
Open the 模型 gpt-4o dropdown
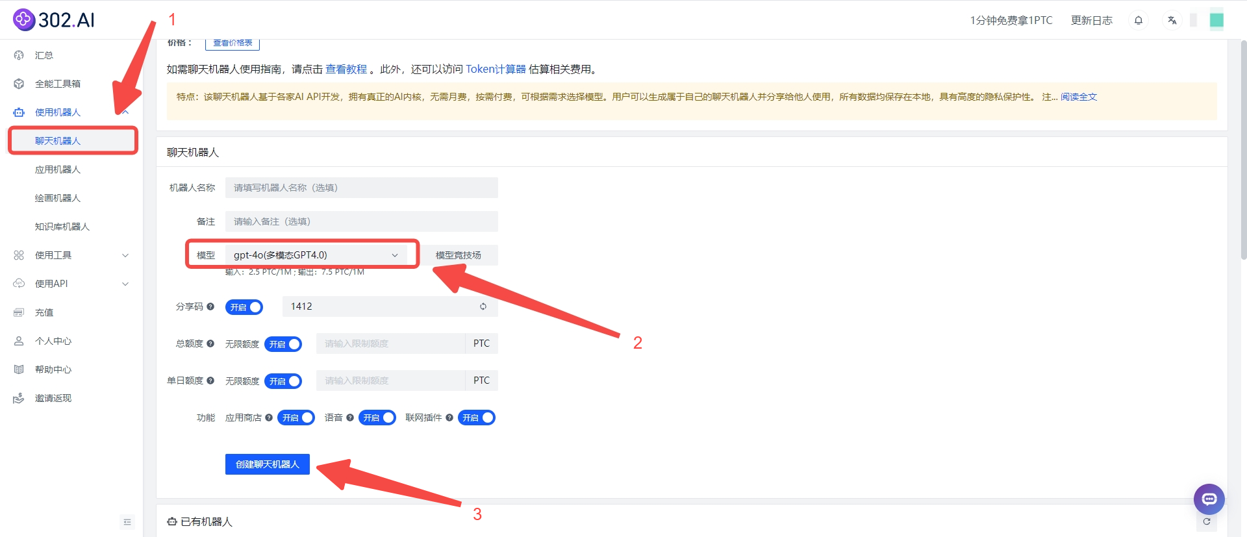point(316,255)
